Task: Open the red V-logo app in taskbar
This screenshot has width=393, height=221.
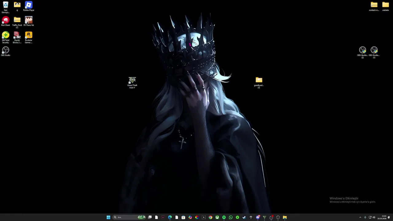Action: (163, 217)
